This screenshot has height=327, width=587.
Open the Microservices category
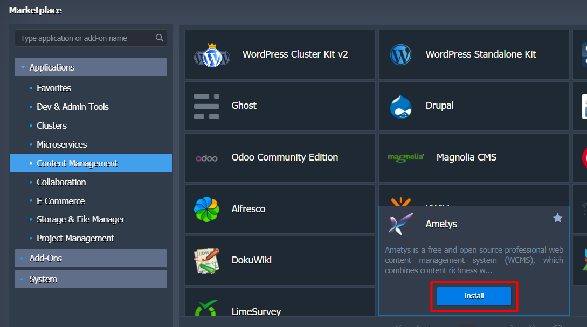[62, 144]
